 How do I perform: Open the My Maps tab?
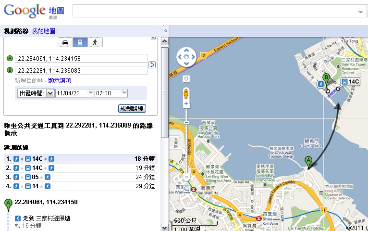44,31
